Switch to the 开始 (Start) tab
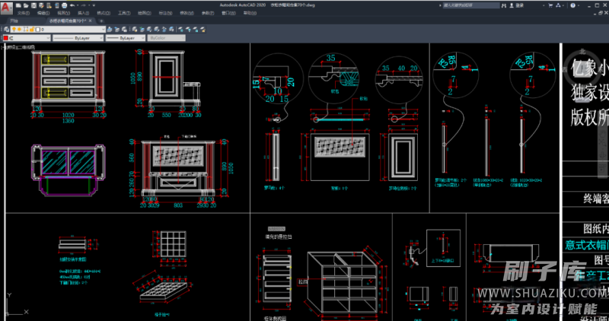This screenshot has height=321, width=609. pos(14,21)
